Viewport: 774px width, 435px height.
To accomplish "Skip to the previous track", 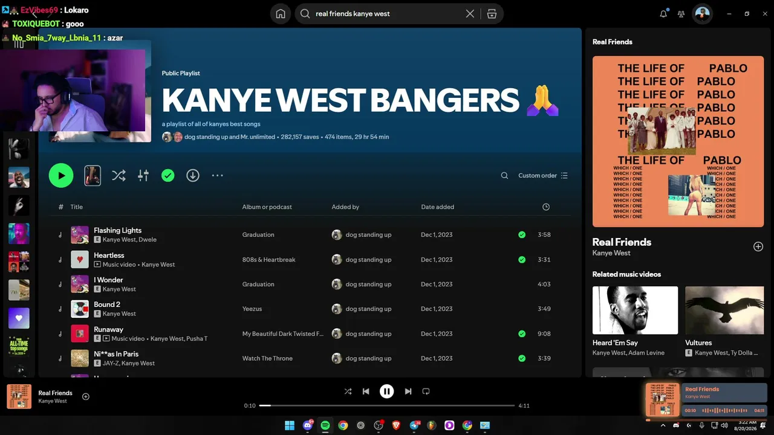I will (366, 391).
